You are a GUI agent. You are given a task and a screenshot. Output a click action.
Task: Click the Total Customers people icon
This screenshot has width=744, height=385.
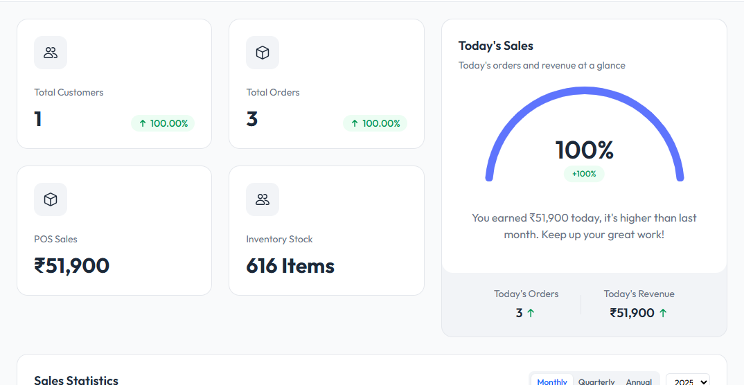51,53
